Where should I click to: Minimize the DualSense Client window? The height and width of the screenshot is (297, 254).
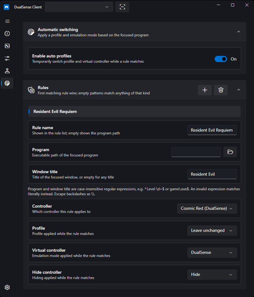click(218, 5)
